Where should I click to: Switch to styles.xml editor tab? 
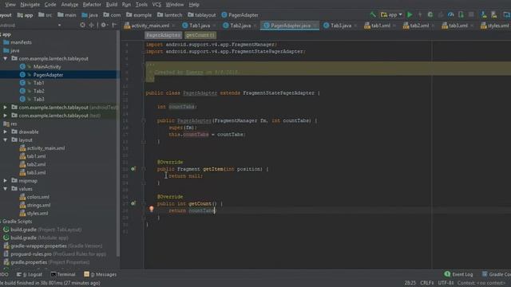click(x=495, y=26)
